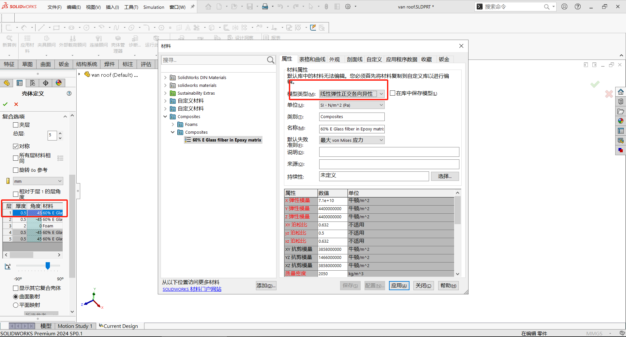Toggle the 相对于层 1 的层角度 checkbox

(x=16, y=194)
